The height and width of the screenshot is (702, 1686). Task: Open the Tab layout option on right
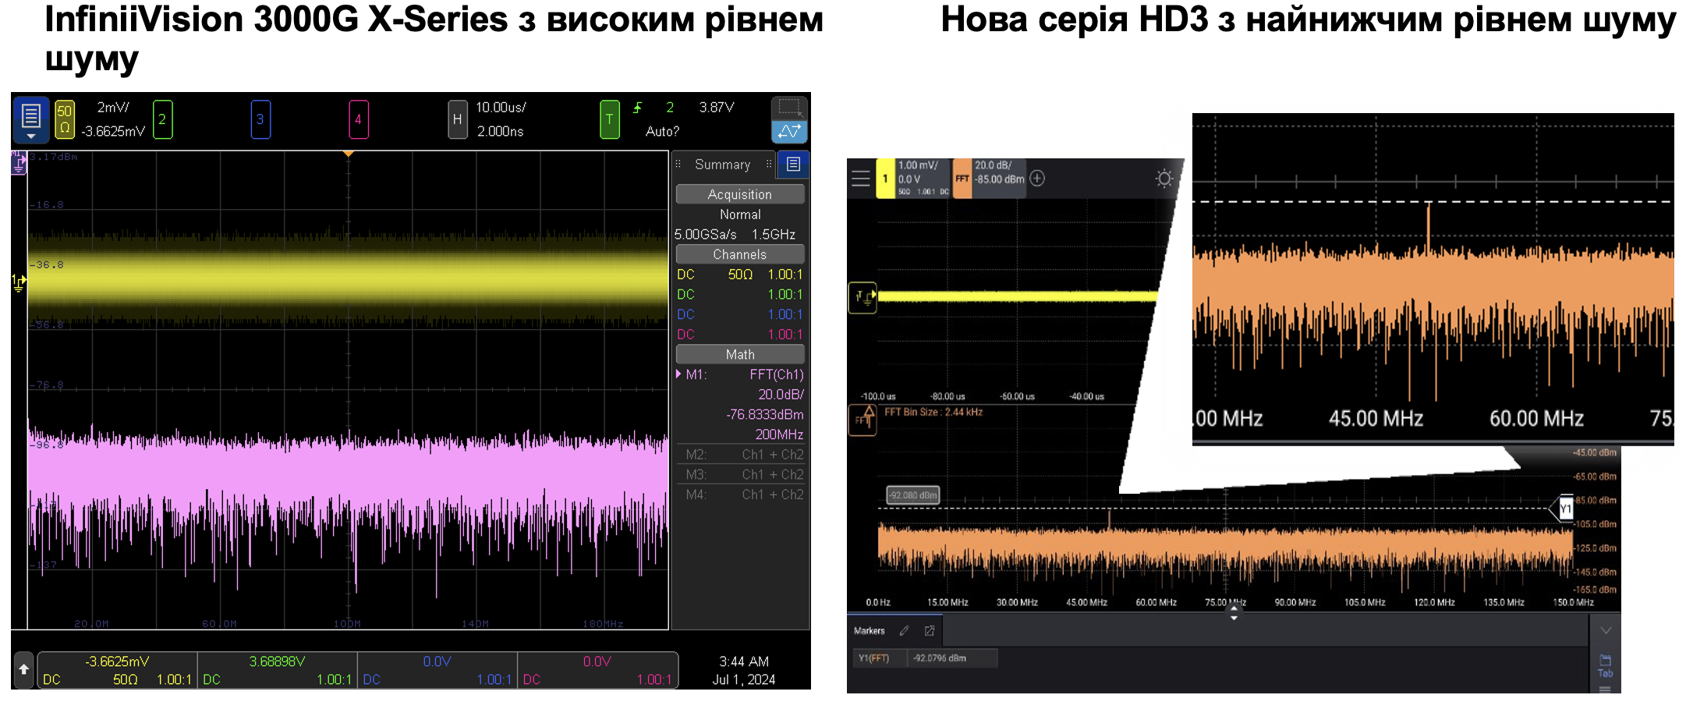click(1605, 665)
